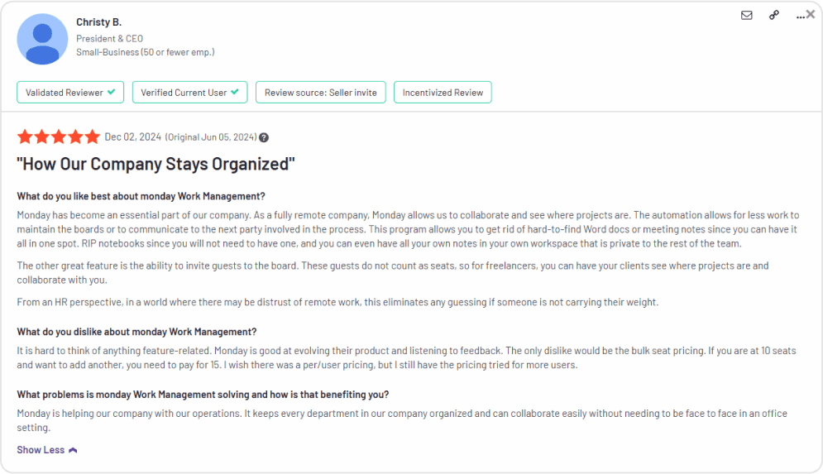
Task: Click heading "What do you dislike about monday Work Management?"
Action: click(x=136, y=332)
